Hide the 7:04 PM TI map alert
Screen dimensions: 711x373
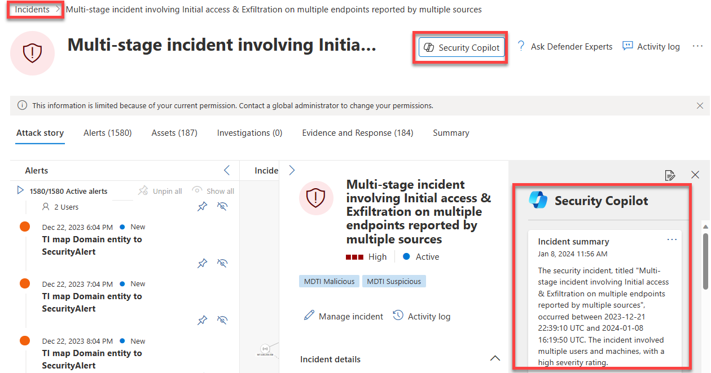pos(222,320)
